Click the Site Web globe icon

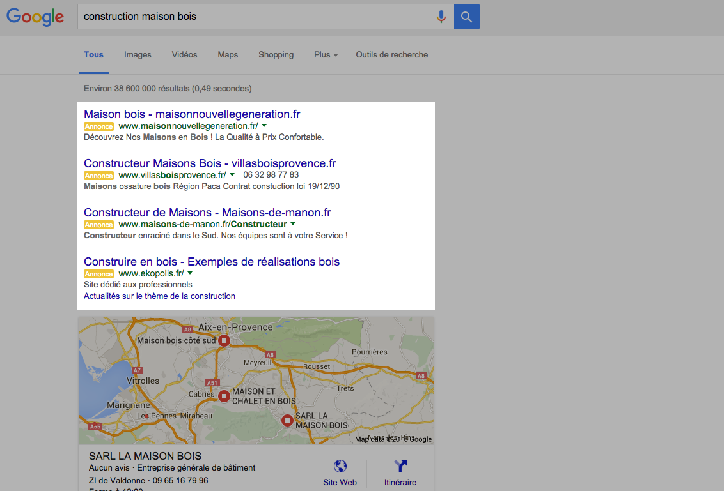click(340, 466)
